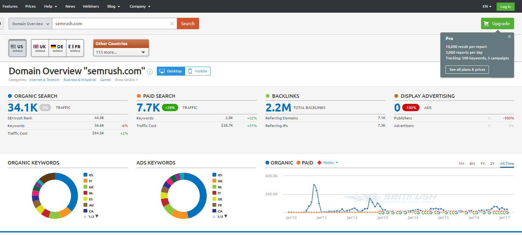Click the PAID SEARCH section heading

pyautogui.click(x=159, y=96)
